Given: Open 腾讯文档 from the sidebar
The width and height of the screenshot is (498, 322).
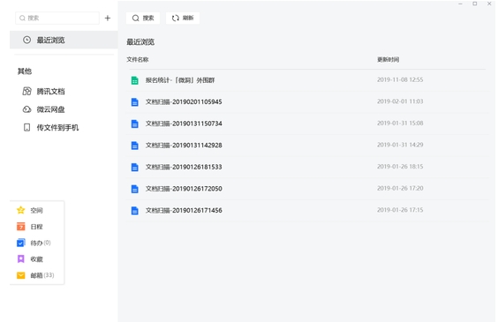Looking at the screenshot, I should pyautogui.click(x=44, y=92).
